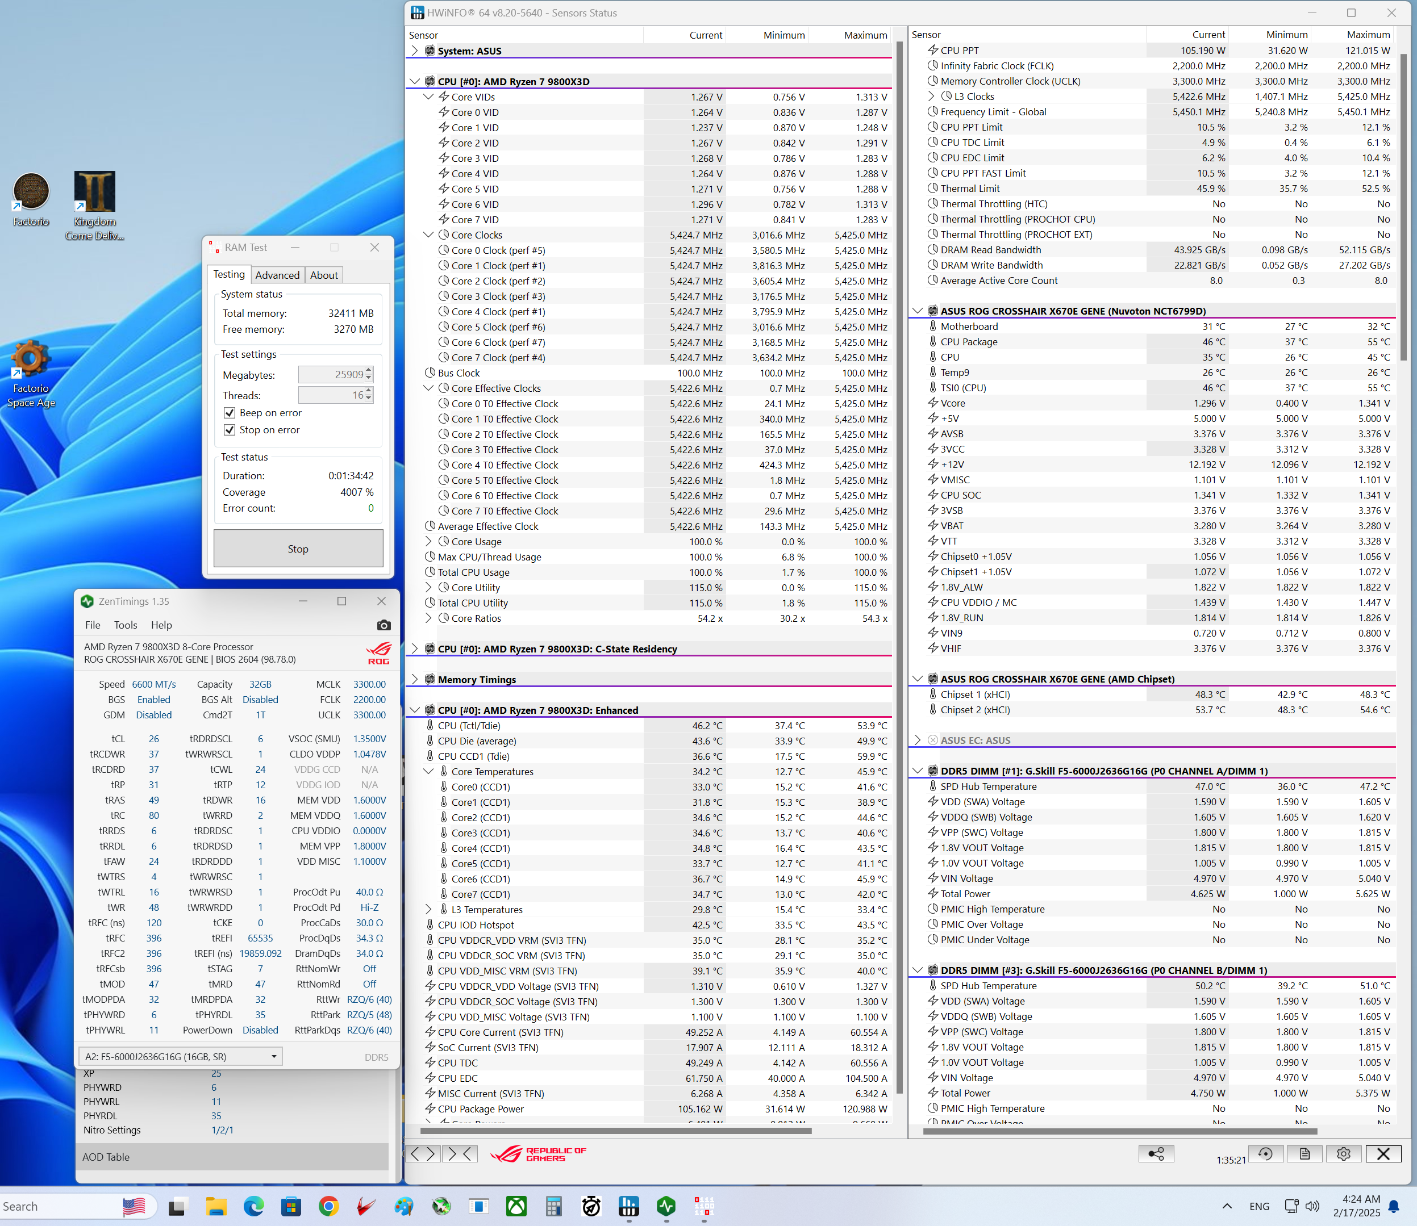Collapse the Core VIDs group
Image resolution: width=1417 pixels, height=1226 pixels.
[428, 97]
